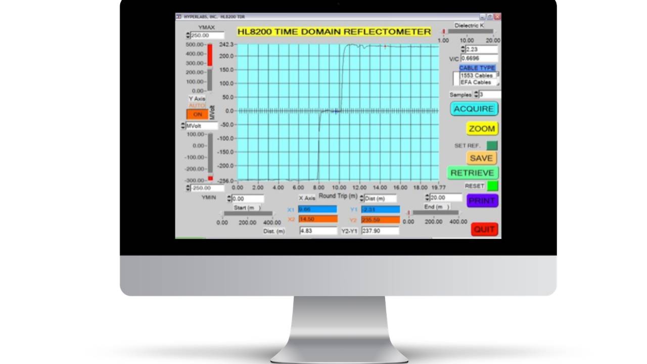Click the ACQUIRE button
This screenshot has width=647, height=364.
click(x=474, y=109)
